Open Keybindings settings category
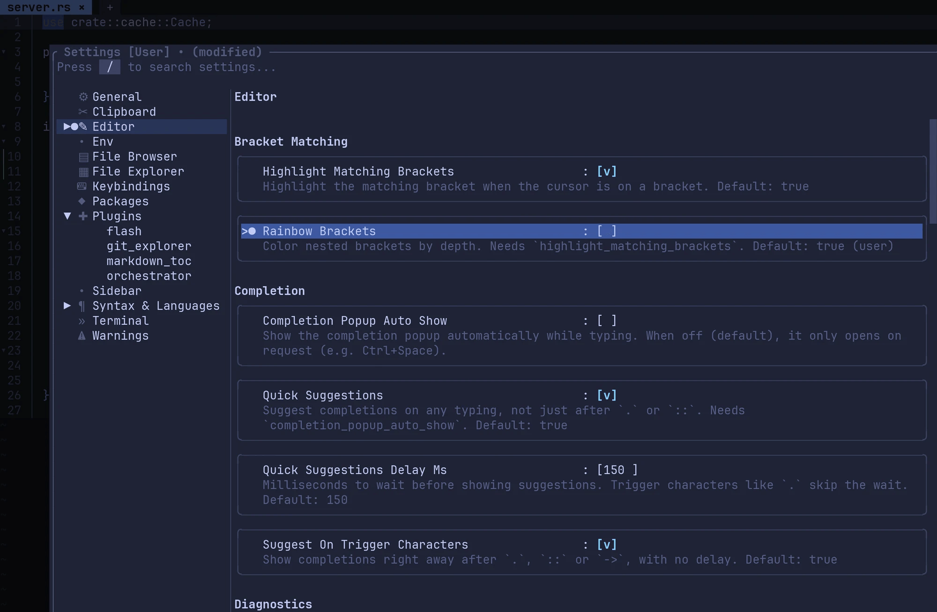The height and width of the screenshot is (612, 937). pyautogui.click(x=131, y=187)
